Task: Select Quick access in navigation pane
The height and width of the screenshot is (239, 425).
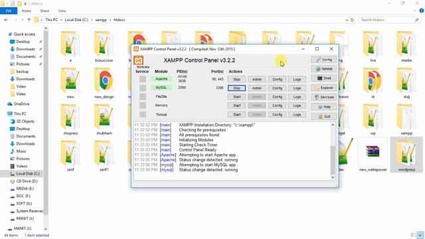Action: (x=25, y=34)
